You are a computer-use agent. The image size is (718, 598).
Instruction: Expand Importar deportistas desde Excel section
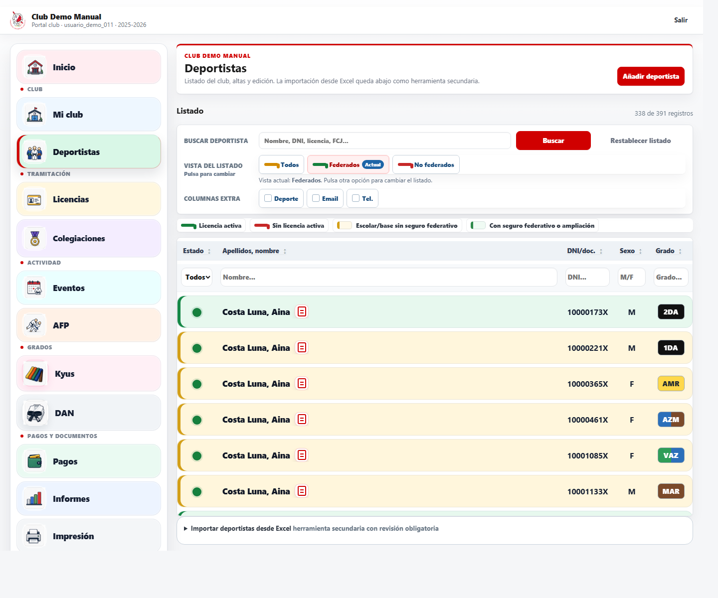tap(311, 528)
